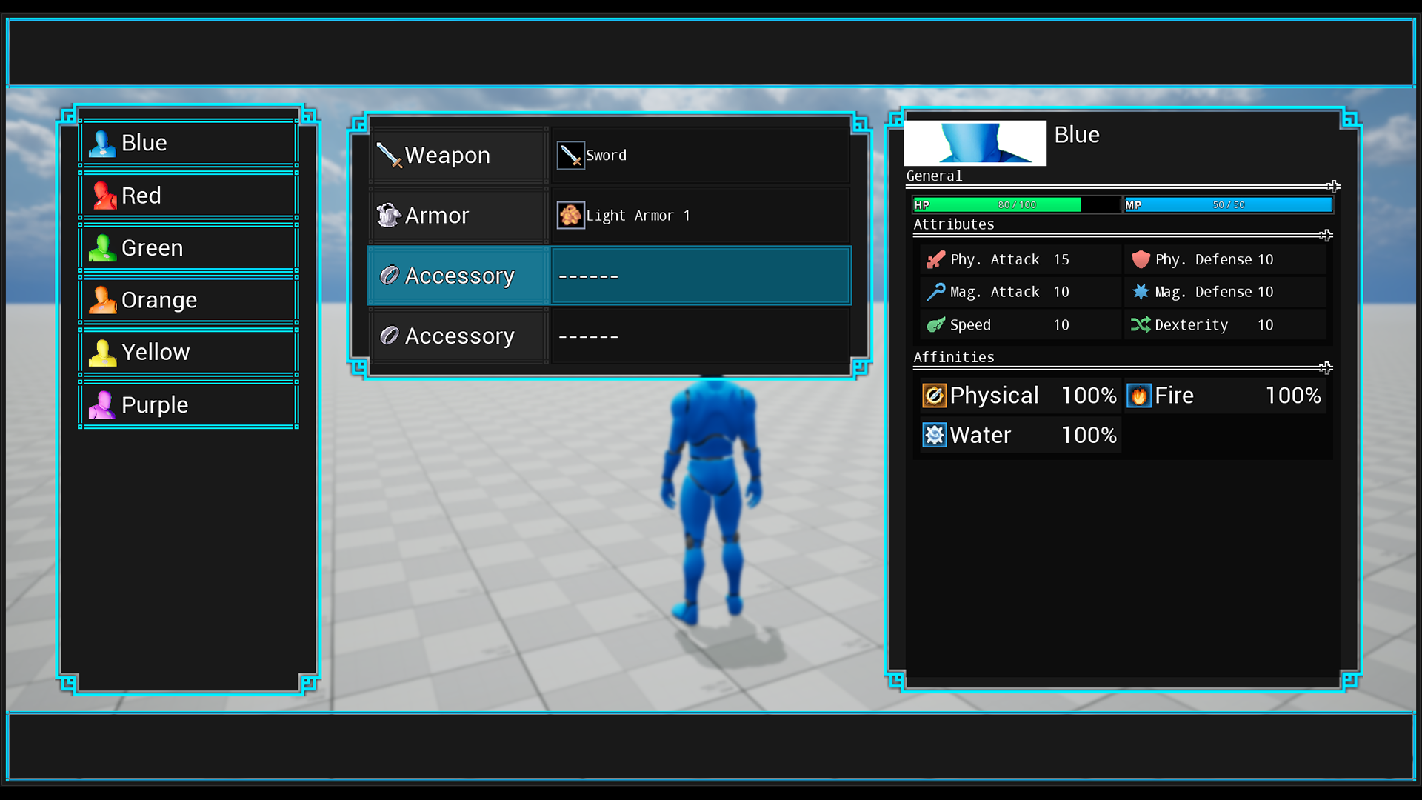Select the Yellow character entry

pos(189,352)
